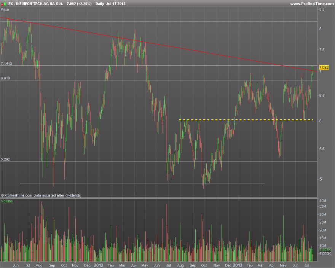
Task: Click the 2013 marker on time axis
Action: pyautogui.click(x=238, y=265)
